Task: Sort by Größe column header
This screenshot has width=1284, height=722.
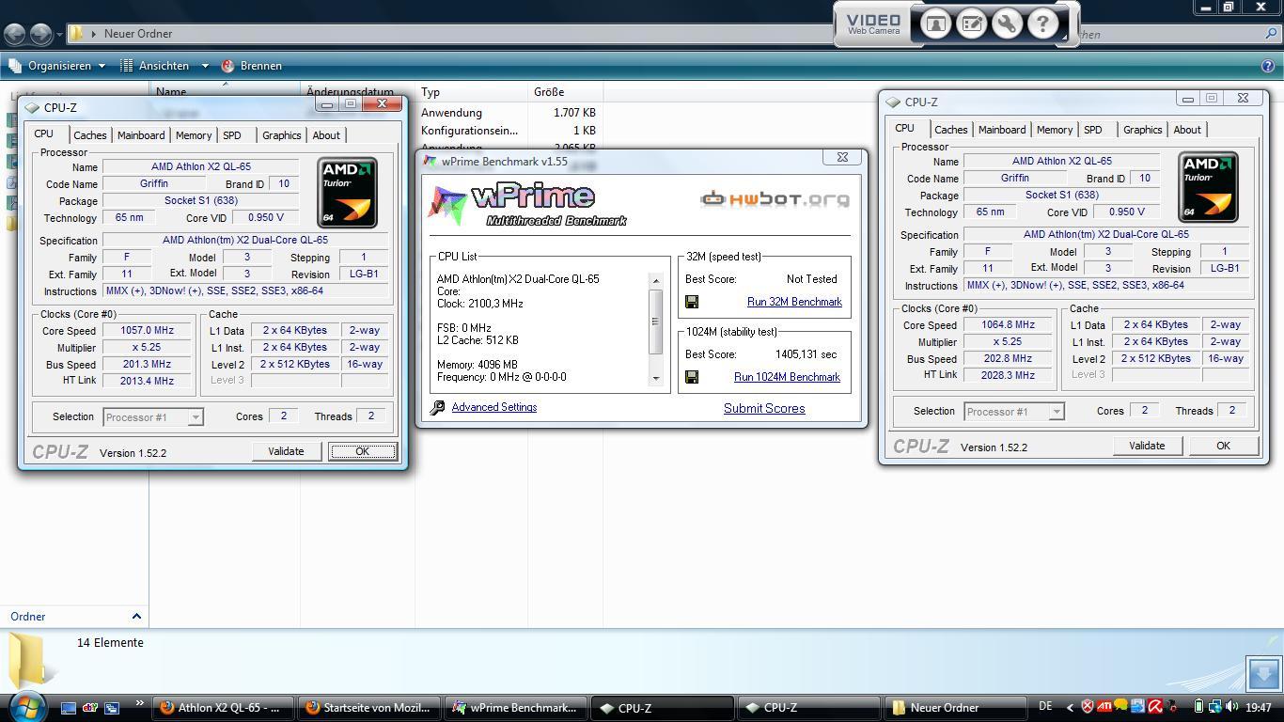Action: click(565, 92)
